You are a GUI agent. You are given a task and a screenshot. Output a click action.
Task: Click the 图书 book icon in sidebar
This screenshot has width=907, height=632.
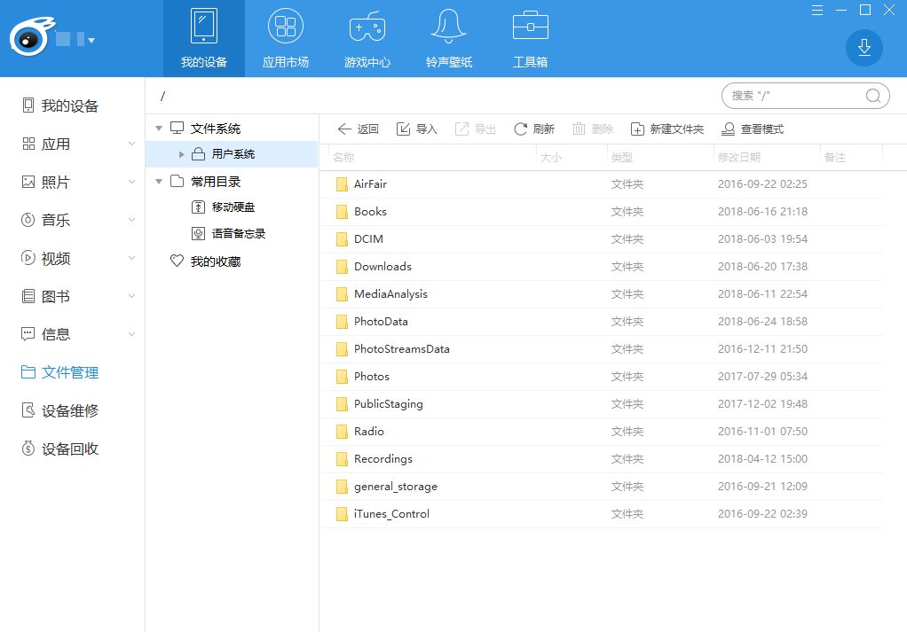pyautogui.click(x=28, y=296)
